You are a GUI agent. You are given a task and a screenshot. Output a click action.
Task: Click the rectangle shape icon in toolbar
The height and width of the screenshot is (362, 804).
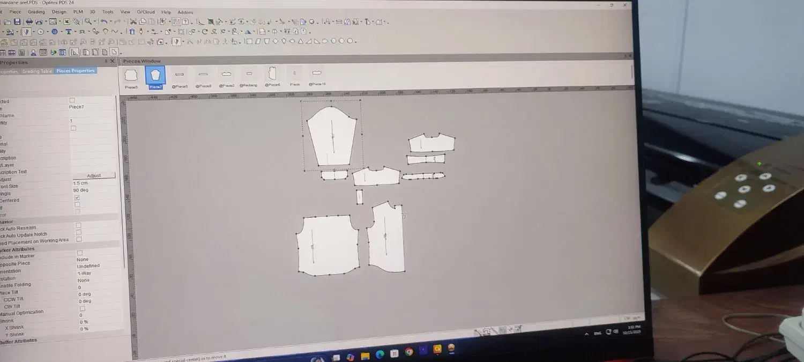point(249,41)
